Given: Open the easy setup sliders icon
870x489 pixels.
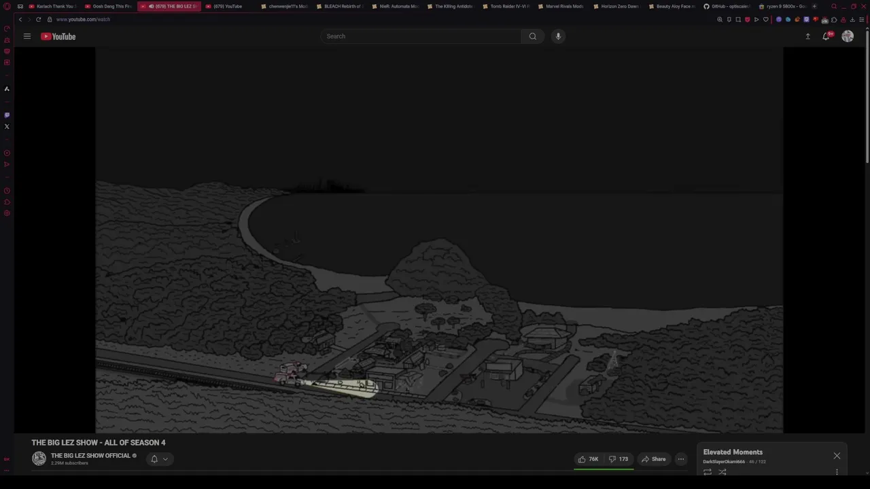Looking at the screenshot, I should coord(861,19).
